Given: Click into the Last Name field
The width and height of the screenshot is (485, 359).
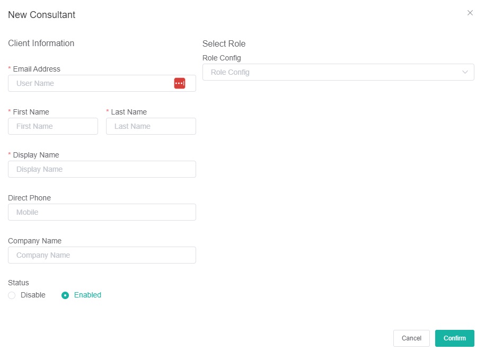Looking at the screenshot, I should coord(151,126).
